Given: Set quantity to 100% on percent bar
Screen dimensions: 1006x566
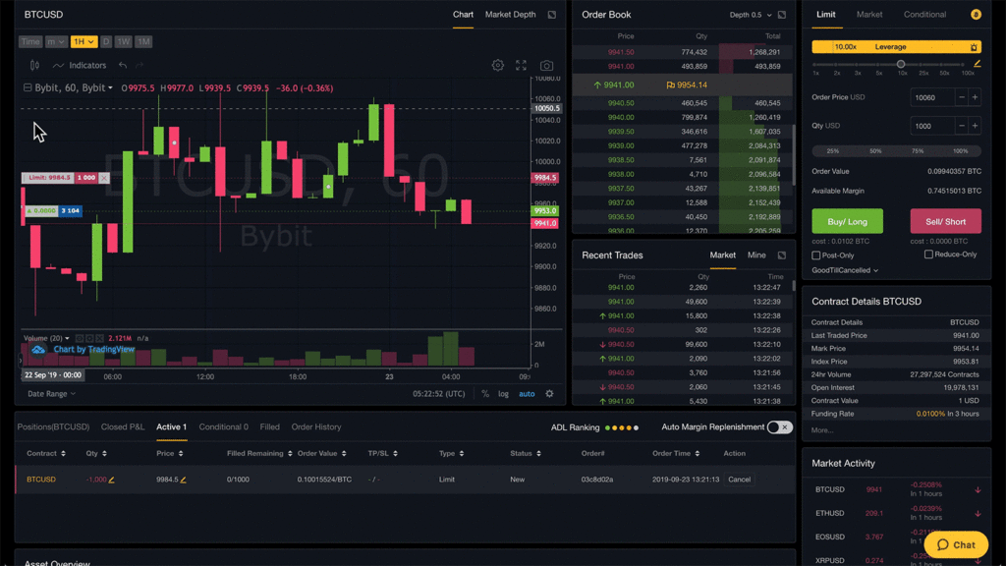Looking at the screenshot, I should click(960, 151).
